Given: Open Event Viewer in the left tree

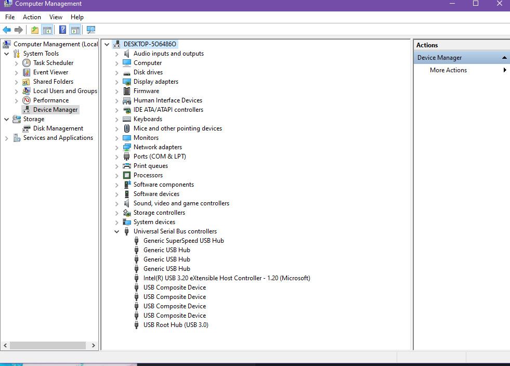Looking at the screenshot, I should click(50, 72).
